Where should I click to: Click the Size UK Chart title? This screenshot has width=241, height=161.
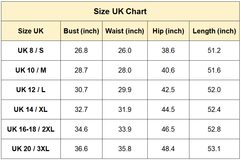pos(120,11)
